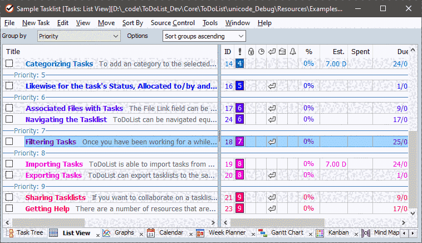Screen dimensions: 422x243
Task: Check the Importing Tasks checkbox
Action: 9,164
